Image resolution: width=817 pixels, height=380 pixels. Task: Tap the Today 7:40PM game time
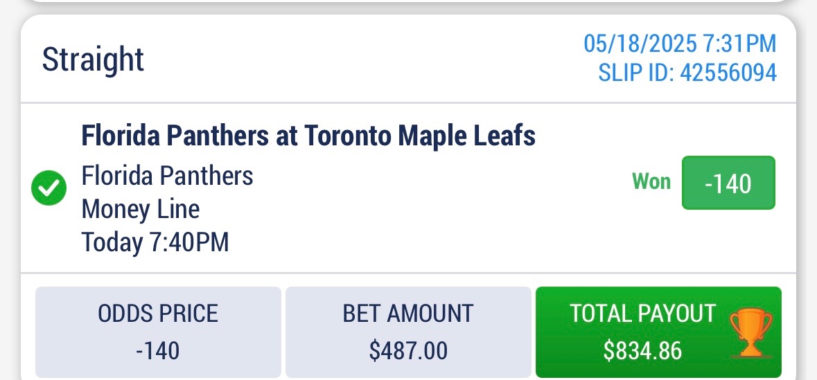155,242
